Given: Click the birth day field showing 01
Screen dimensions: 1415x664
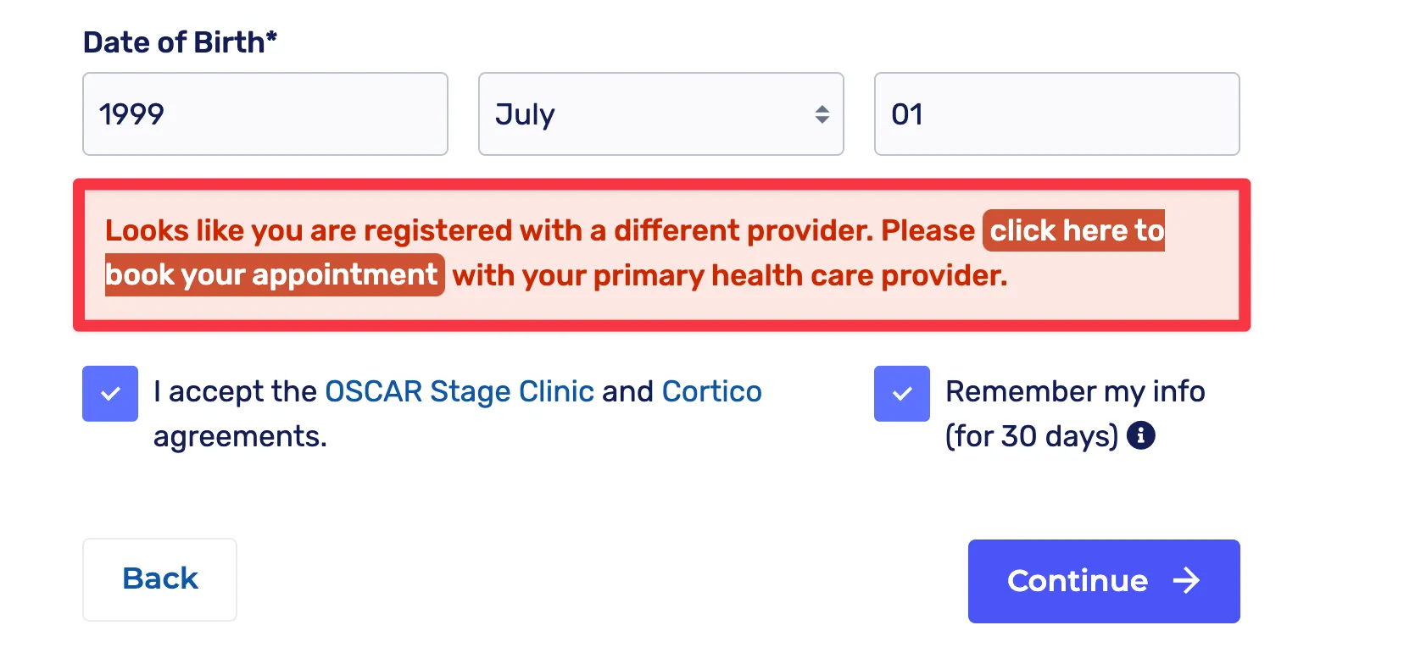Looking at the screenshot, I should 1056,114.
